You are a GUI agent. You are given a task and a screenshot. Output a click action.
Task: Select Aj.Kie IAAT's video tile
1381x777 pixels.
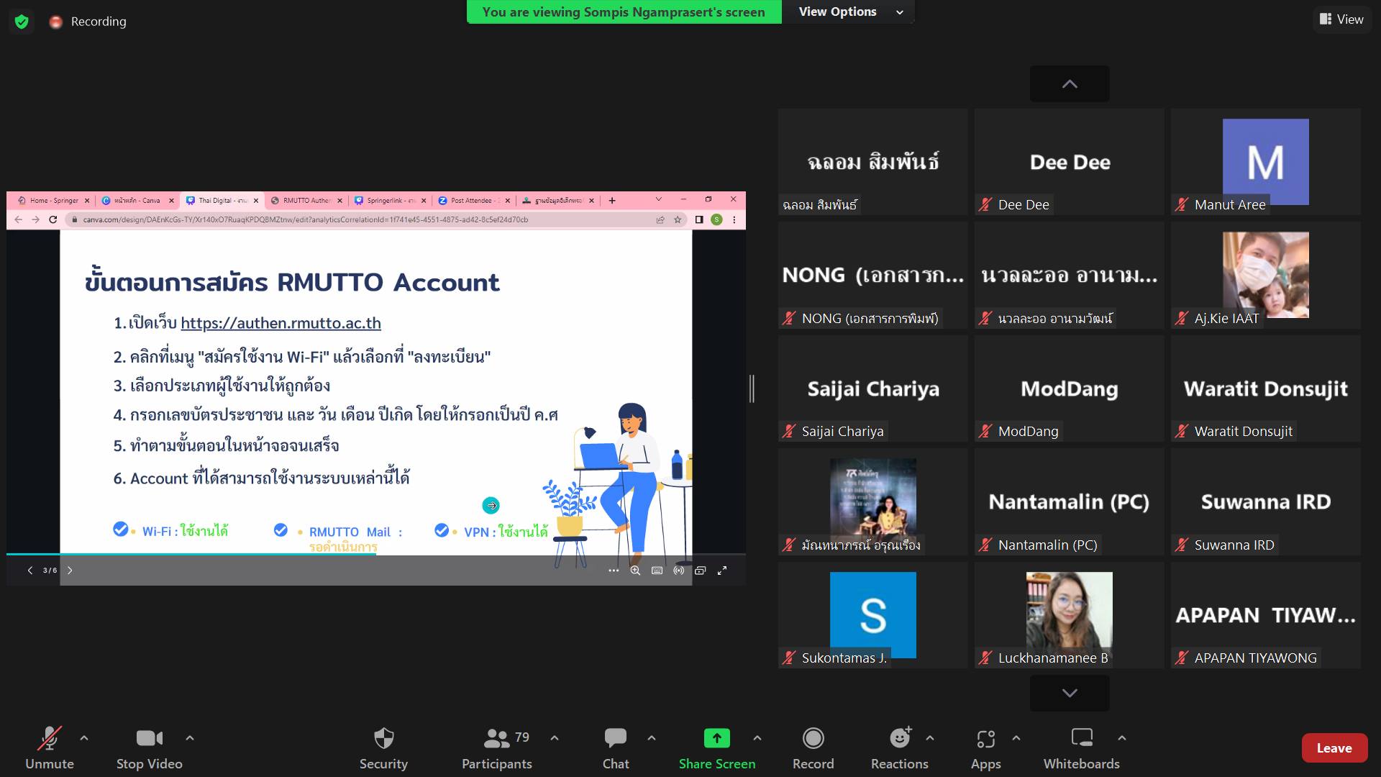1266,275
